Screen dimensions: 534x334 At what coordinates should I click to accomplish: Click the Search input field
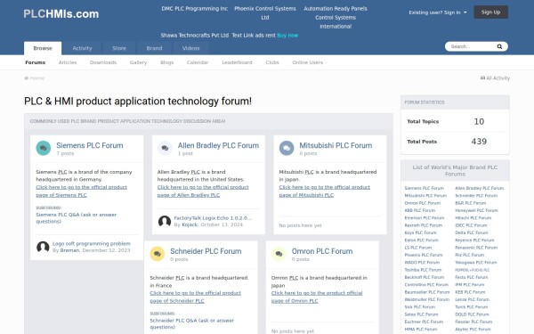coord(472,46)
